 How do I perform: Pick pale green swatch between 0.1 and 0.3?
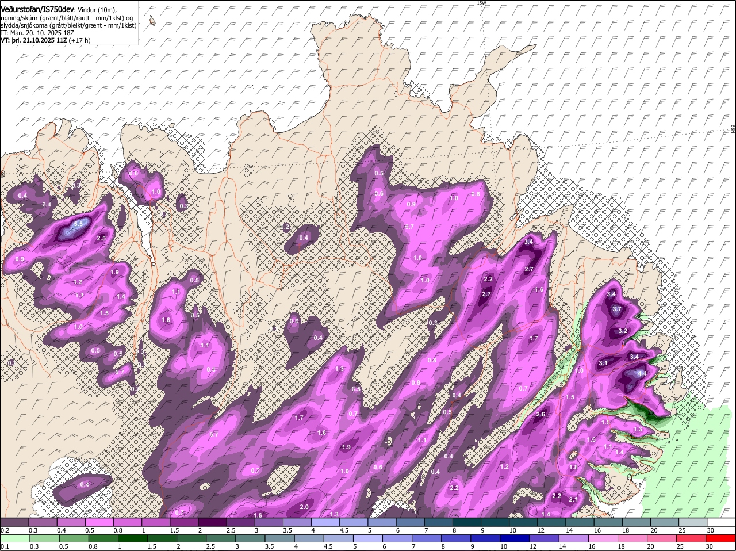(14, 538)
